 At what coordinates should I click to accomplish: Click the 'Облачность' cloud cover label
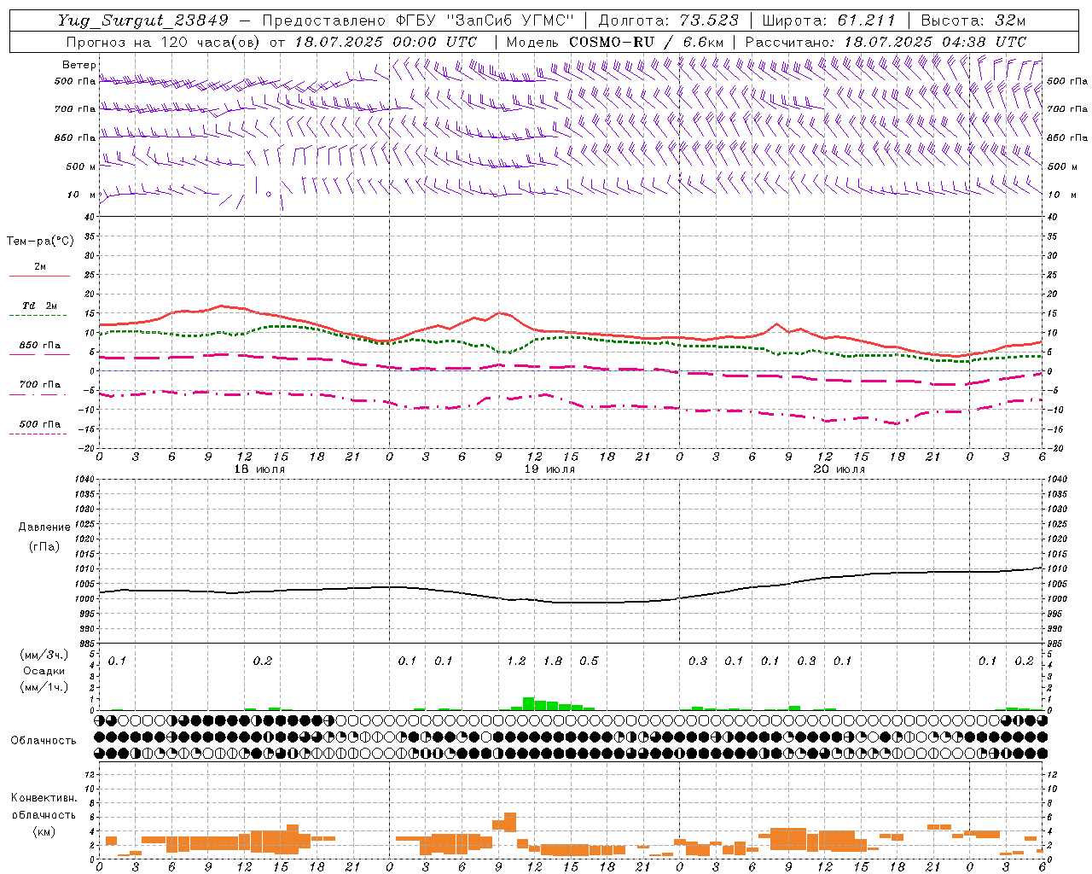coord(44,740)
